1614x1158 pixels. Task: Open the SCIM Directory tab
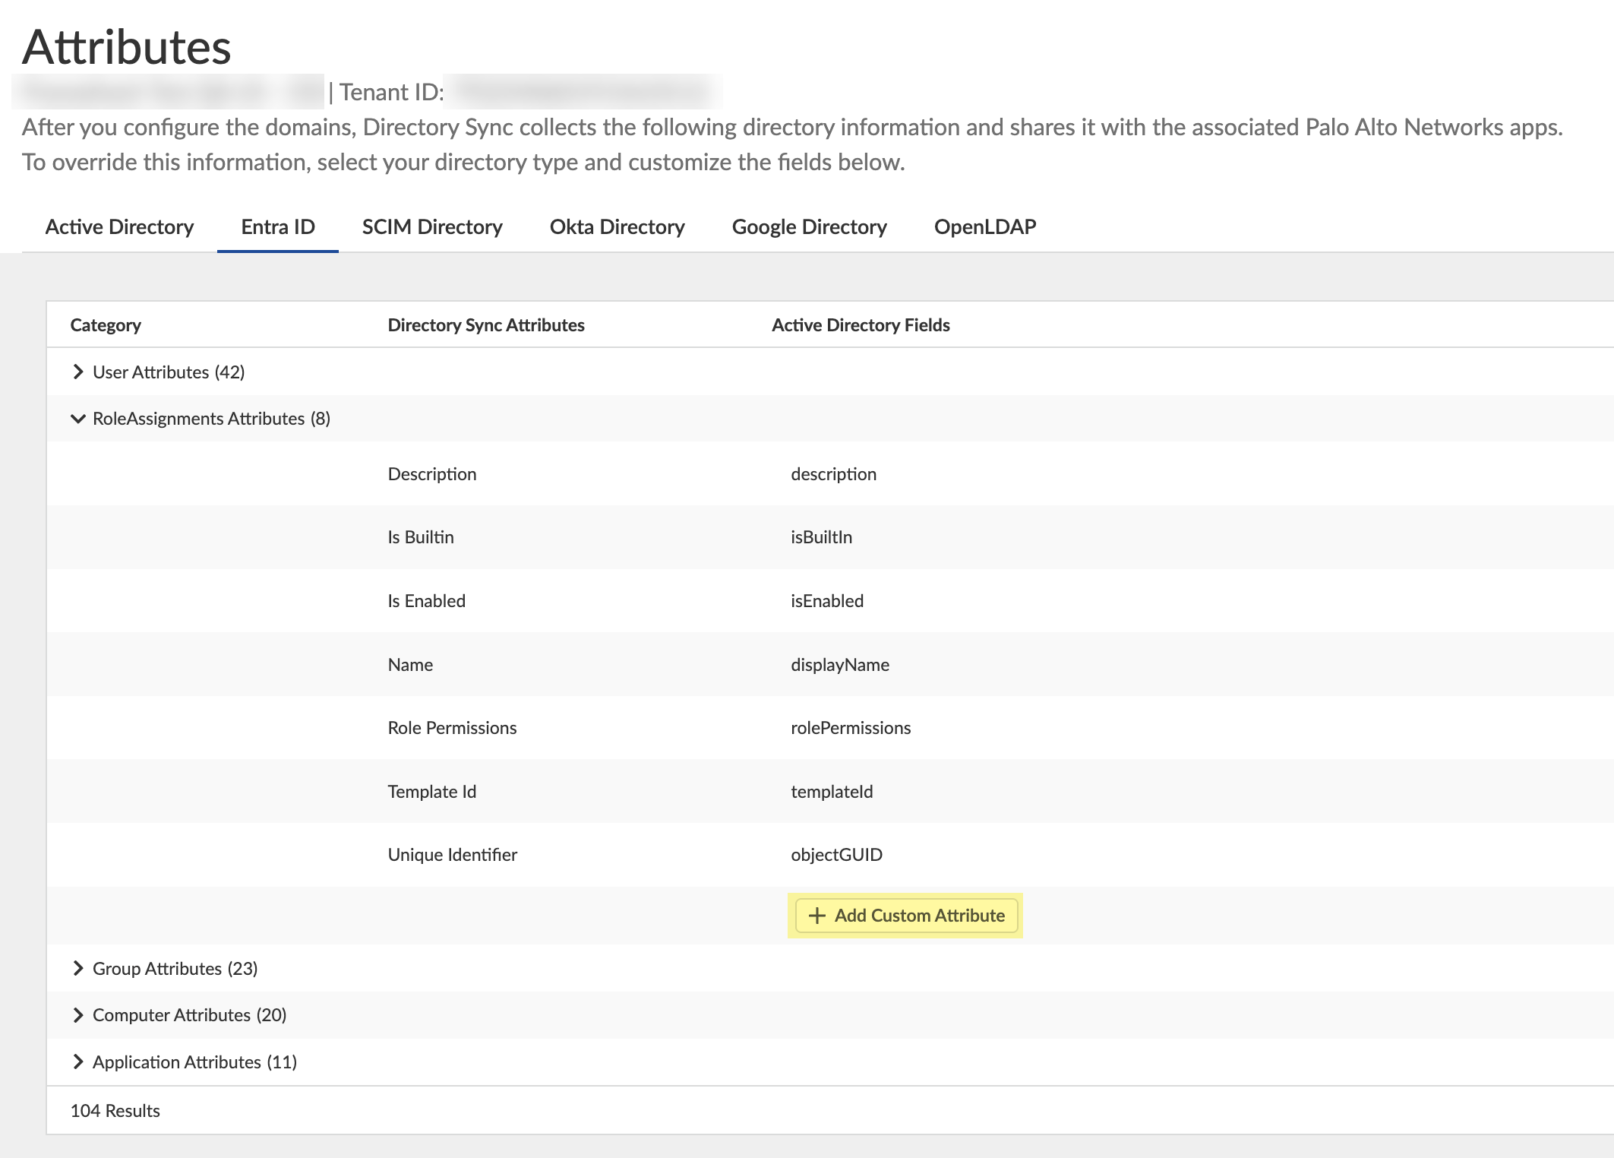(x=432, y=226)
